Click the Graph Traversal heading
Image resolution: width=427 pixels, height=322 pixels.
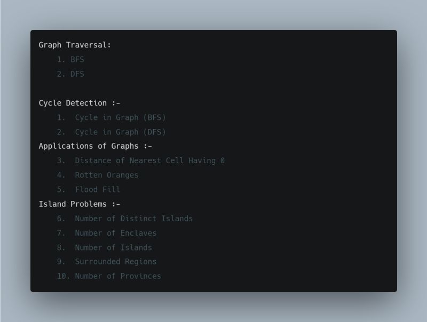point(75,45)
